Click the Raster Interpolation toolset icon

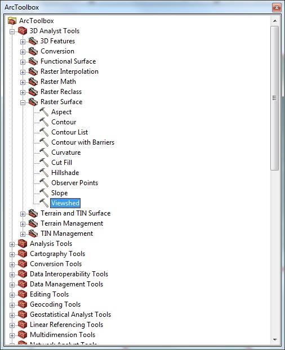(x=33, y=71)
